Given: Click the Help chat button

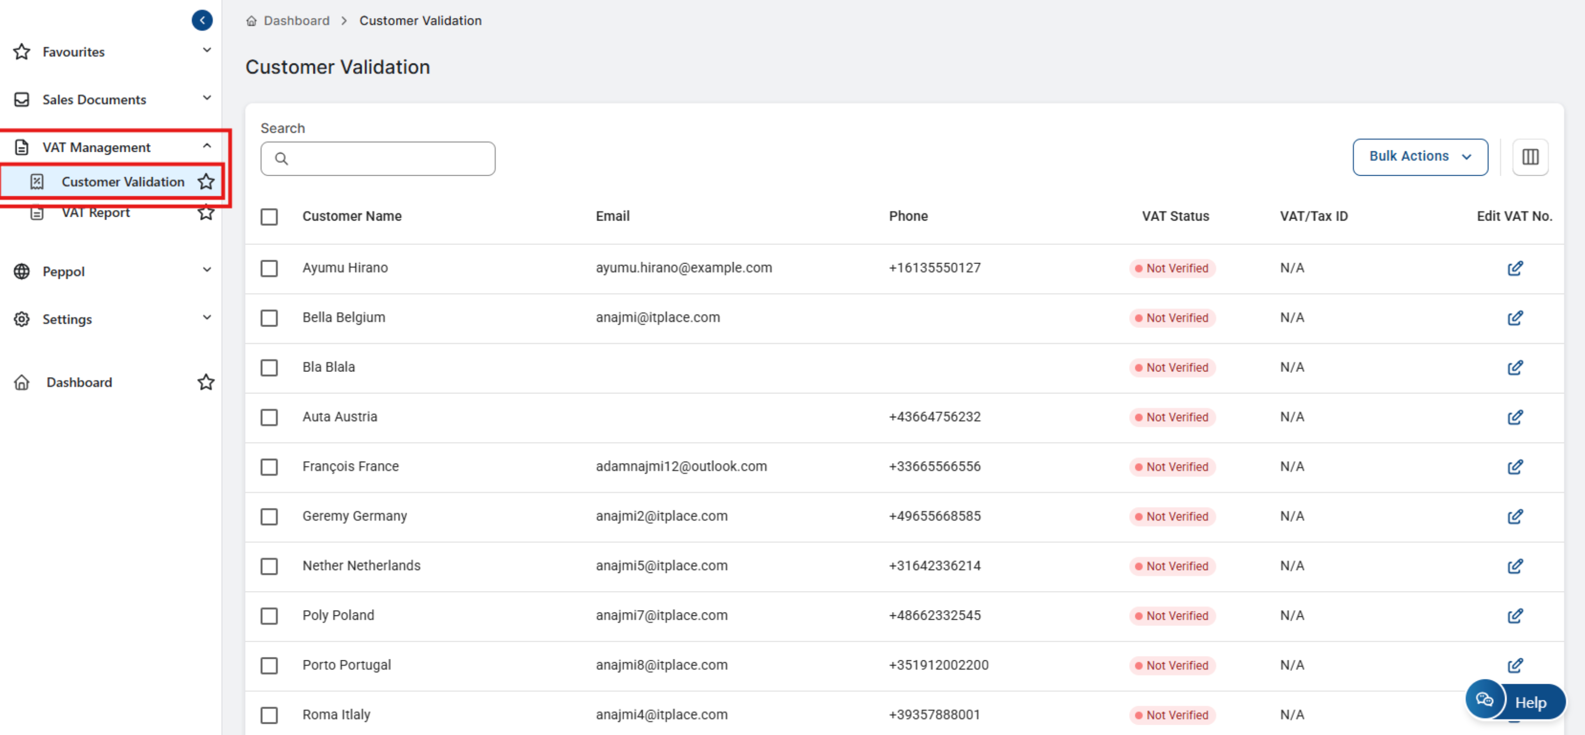Looking at the screenshot, I should point(1516,702).
